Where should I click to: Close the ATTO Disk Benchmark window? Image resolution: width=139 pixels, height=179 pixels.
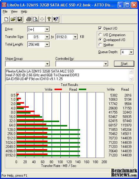point(134,5)
